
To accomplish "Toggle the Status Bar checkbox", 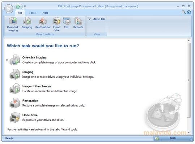I will [x=90, y=19].
